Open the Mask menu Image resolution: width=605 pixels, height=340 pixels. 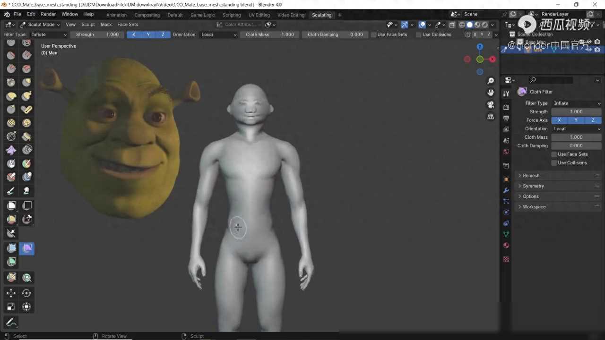click(x=106, y=25)
